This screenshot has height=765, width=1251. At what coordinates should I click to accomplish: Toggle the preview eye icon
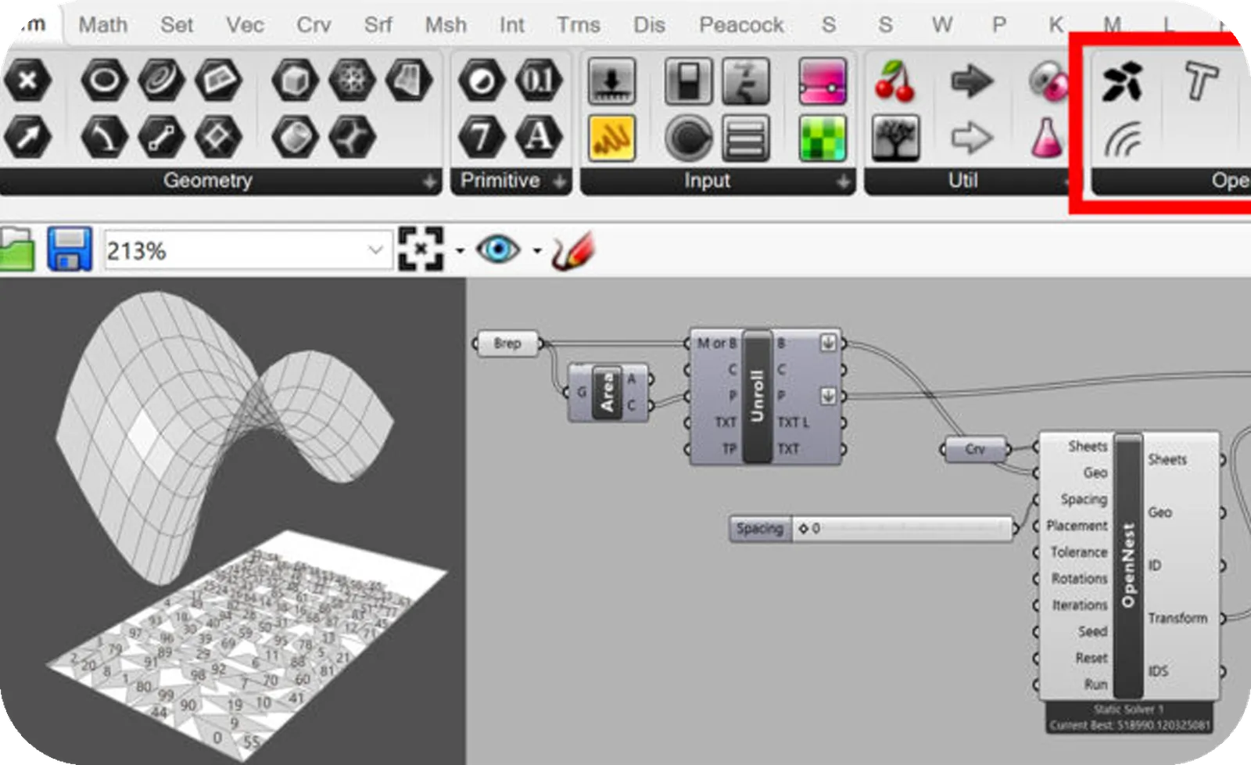click(497, 250)
